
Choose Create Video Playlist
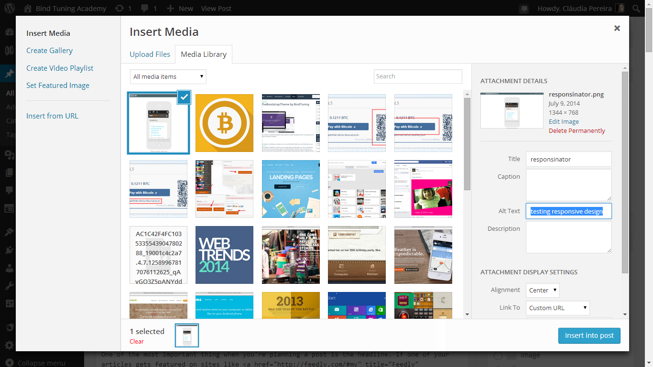(60, 68)
